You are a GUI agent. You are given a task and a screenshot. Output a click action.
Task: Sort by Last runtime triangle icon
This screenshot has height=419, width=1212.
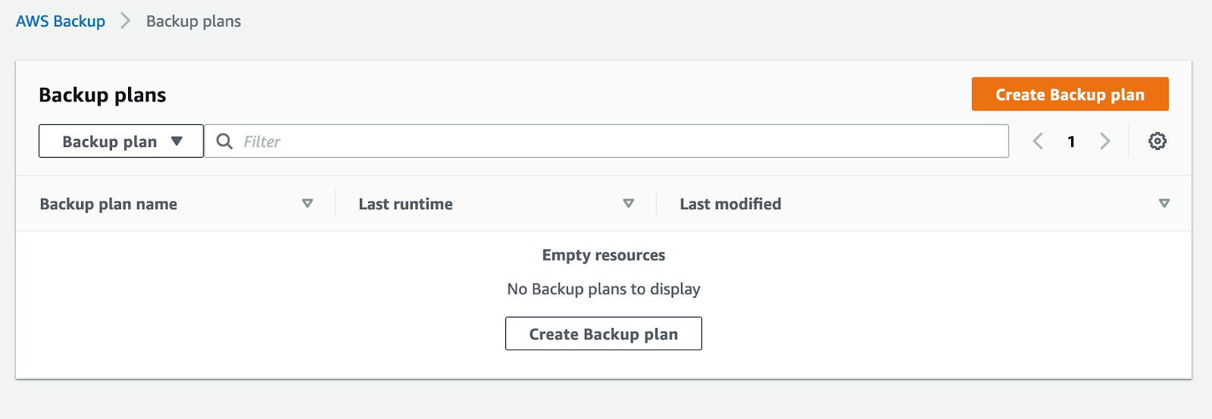click(628, 204)
